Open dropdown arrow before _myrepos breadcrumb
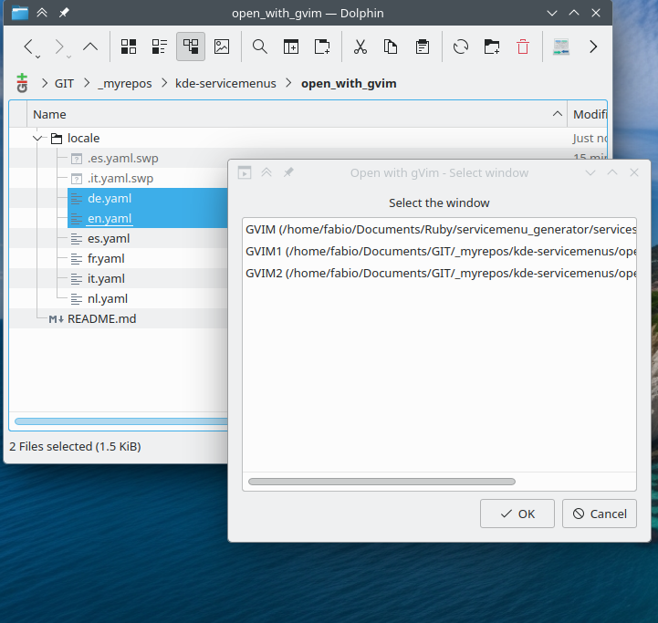This screenshot has width=658, height=623. pos(87,84)
